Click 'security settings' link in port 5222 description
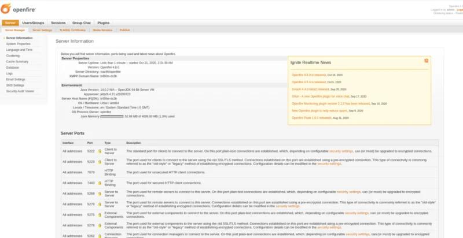Image resolution: width=463 pixels, height=238 pixels. (341, 151)
